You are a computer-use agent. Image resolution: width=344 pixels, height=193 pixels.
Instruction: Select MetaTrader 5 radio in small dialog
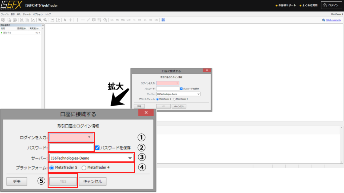158,99
